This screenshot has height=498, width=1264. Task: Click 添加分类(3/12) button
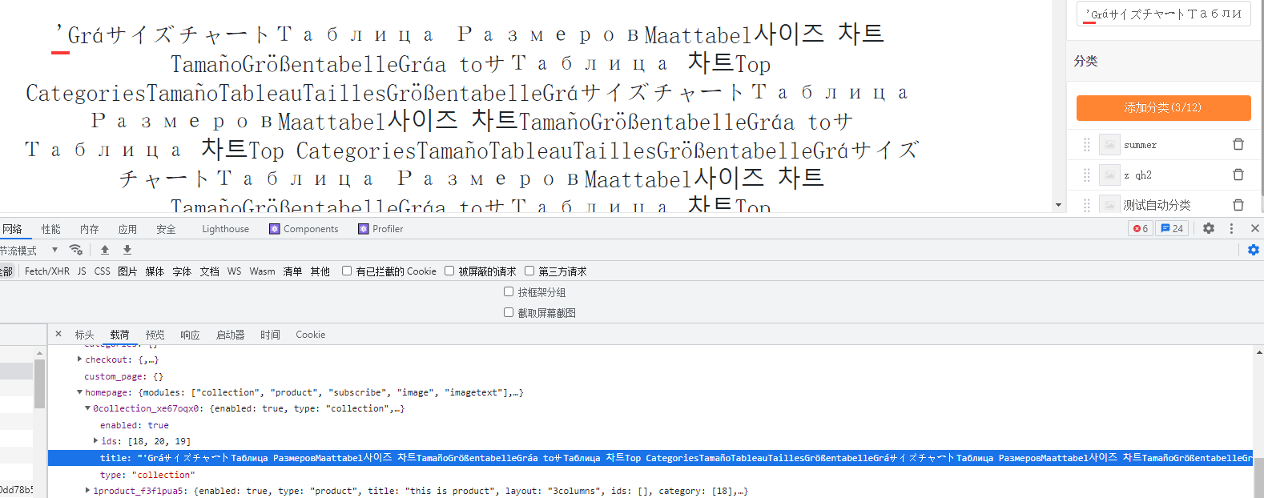1163,107
